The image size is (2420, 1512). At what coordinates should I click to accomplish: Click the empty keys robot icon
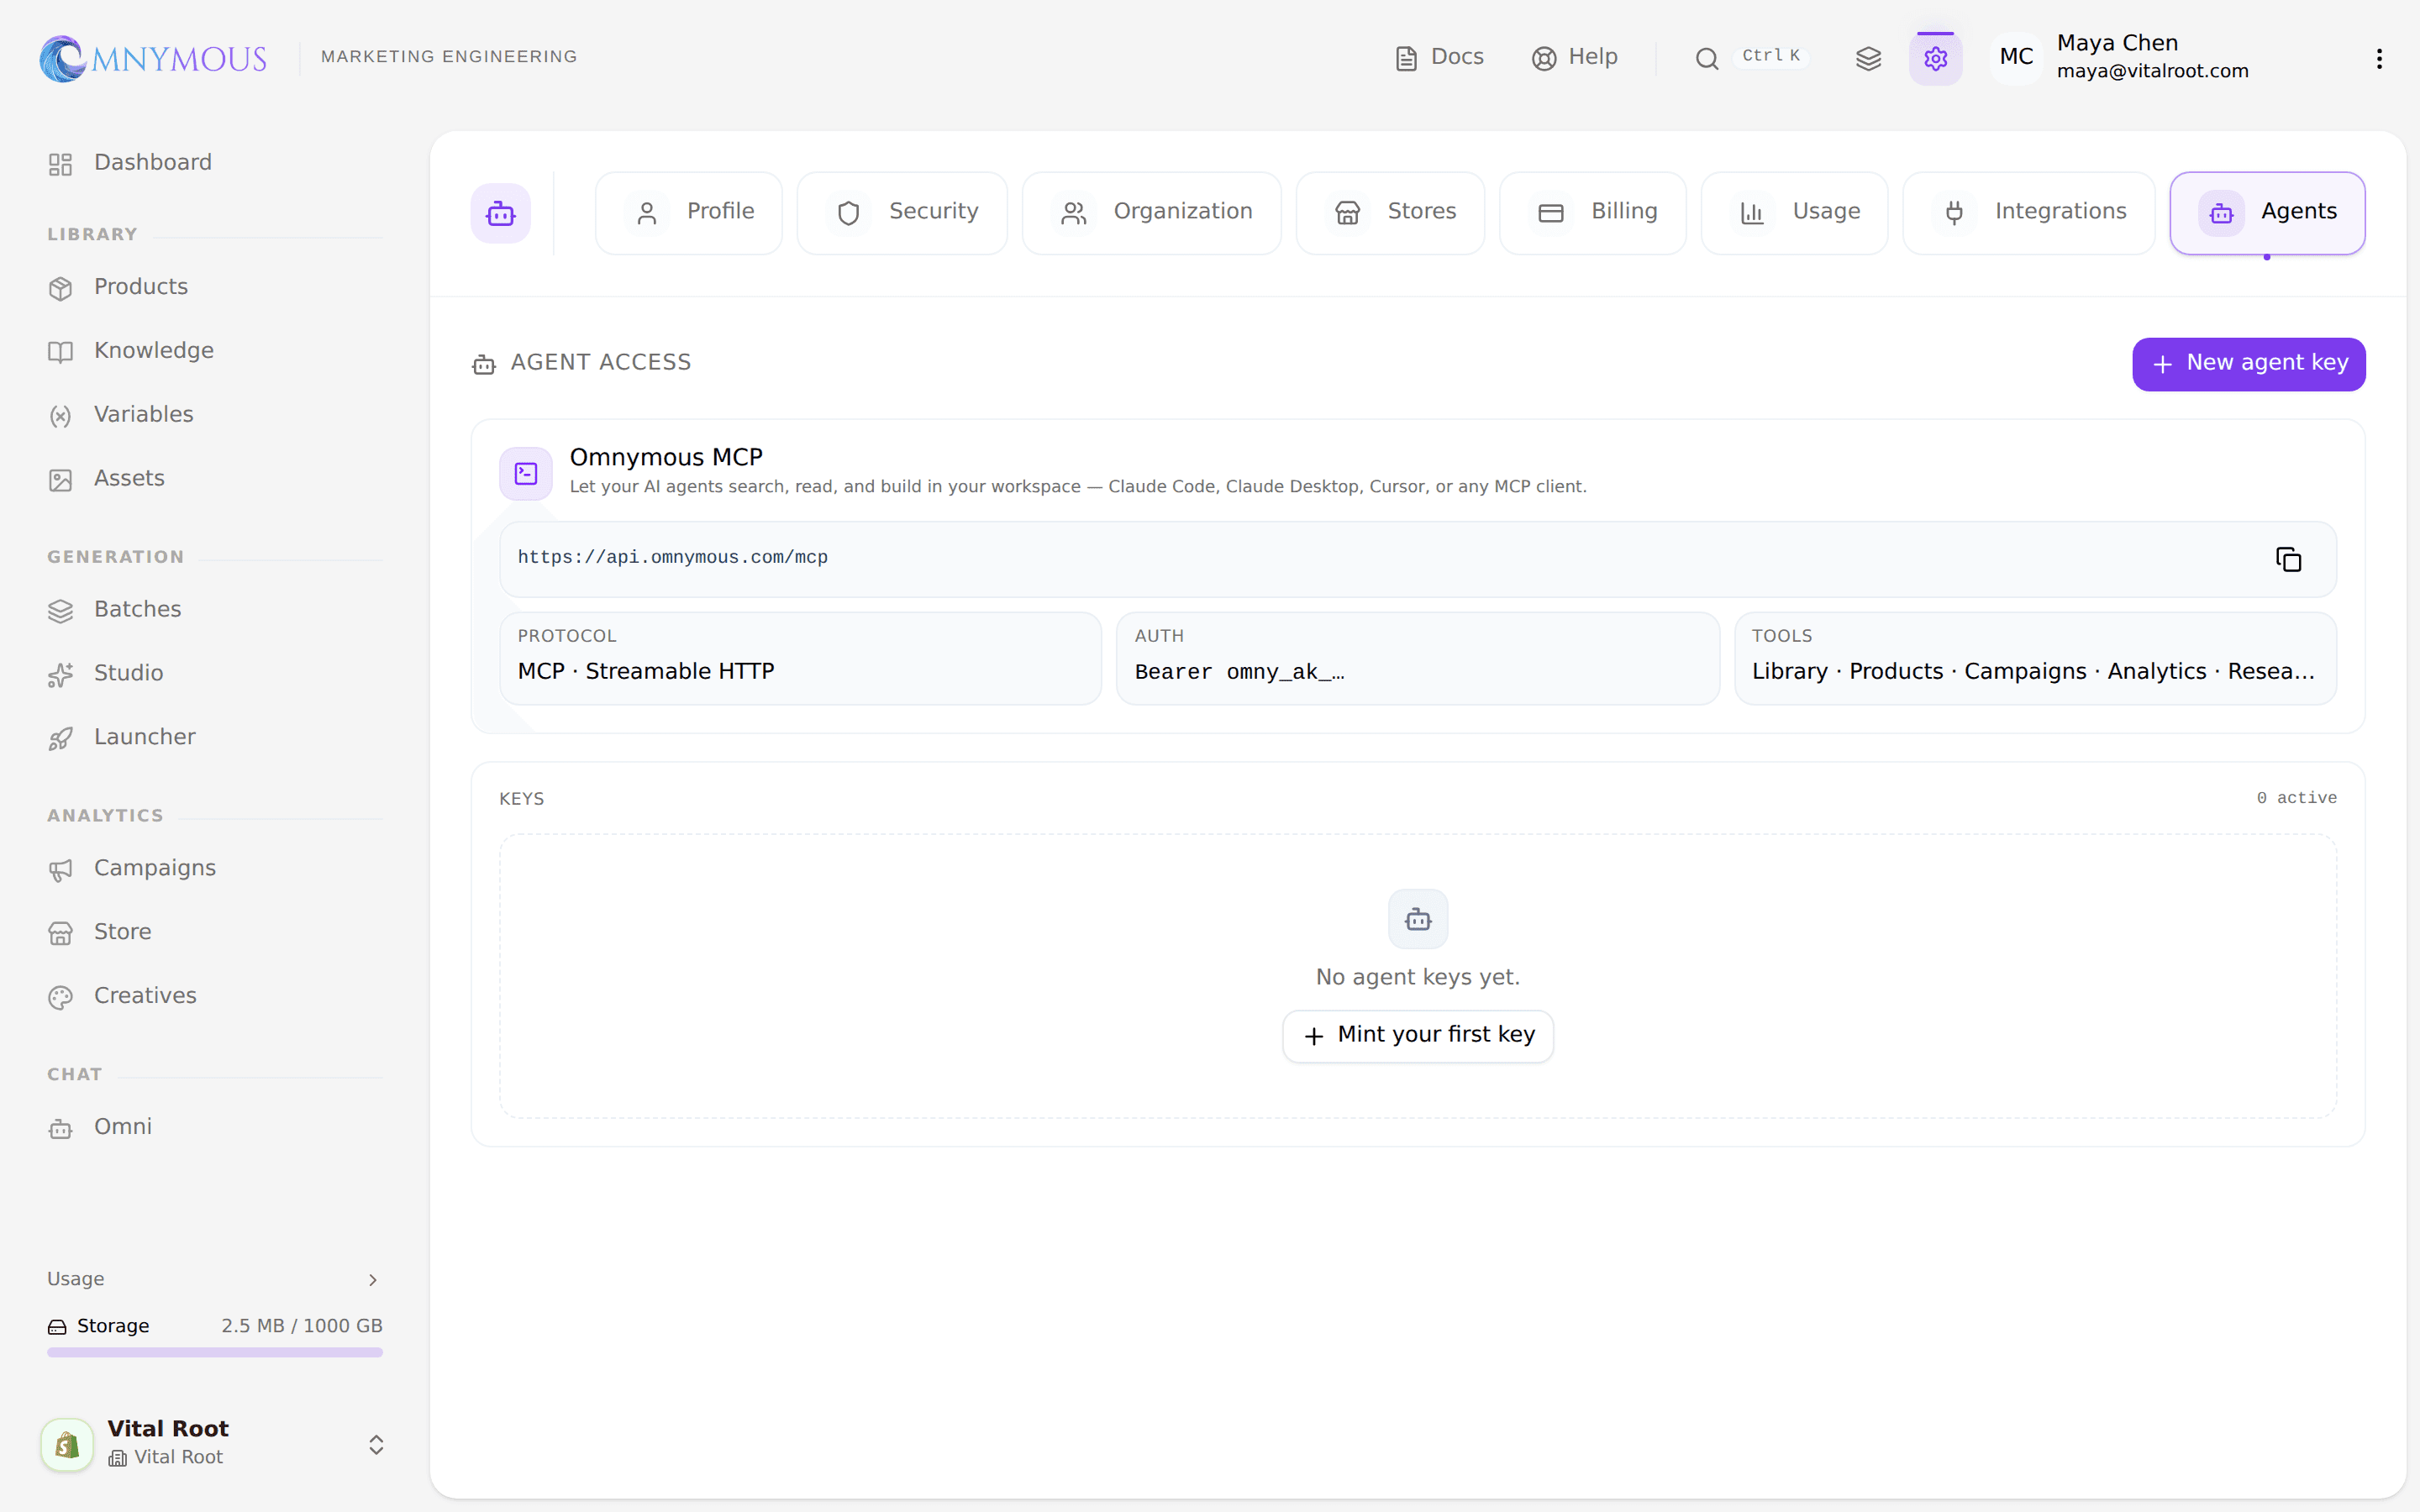pos(1418,919)
